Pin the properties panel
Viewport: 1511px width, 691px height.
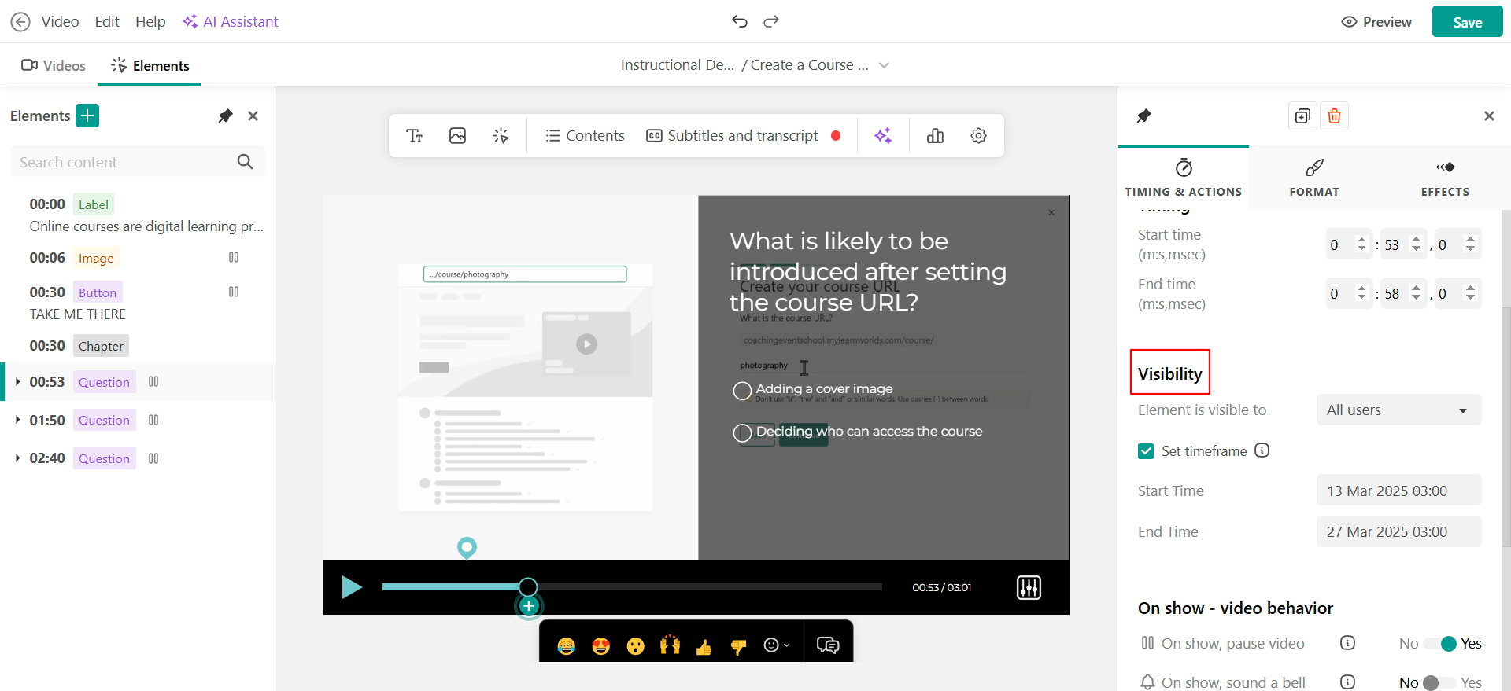tap(1144, 116)
